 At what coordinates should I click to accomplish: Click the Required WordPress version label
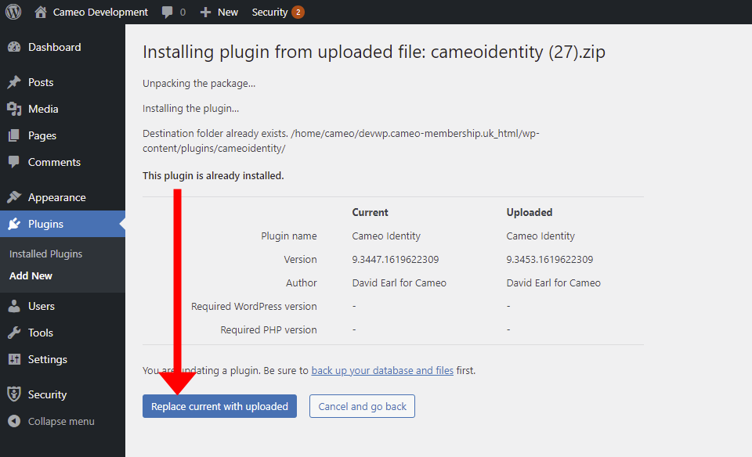(x=254, y=306)
